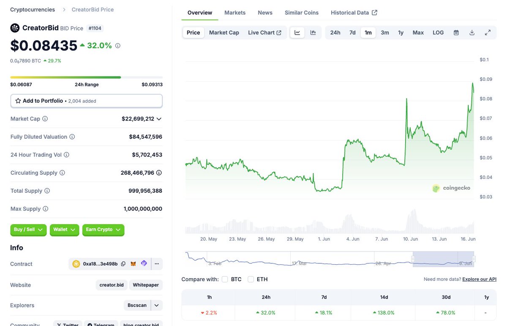Select the Market Cap chart mode

(x=224, y=33)
